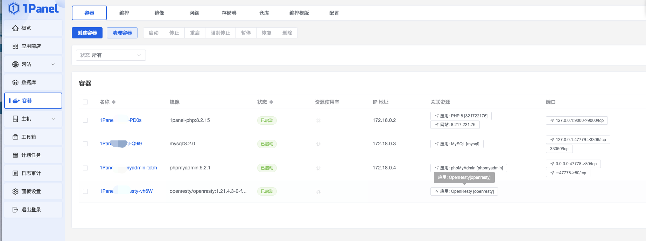The height and width of the screenshot is (241, 646).
Task: Click the 清理容器 button
Action: pos(122,33)
